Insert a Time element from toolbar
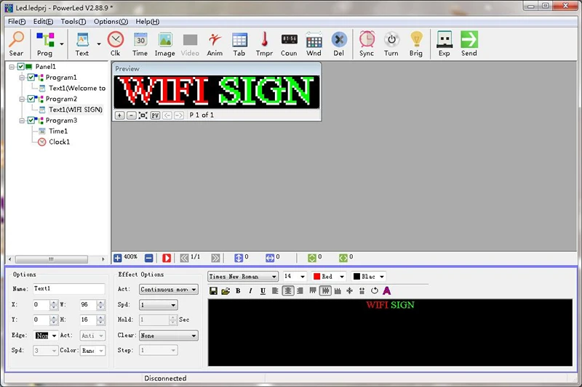Screen dimensions: 582x387 (140, 44)
